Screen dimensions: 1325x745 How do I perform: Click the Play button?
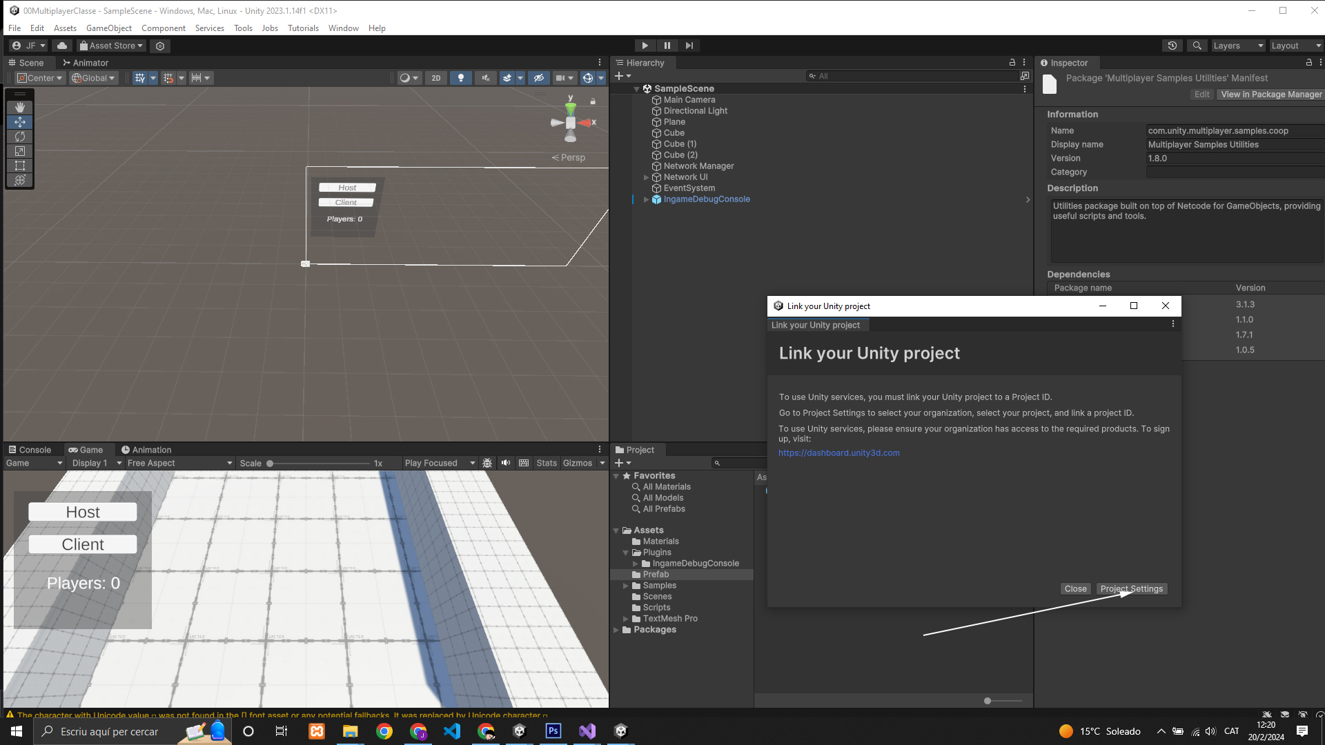[x=645, y=46]
